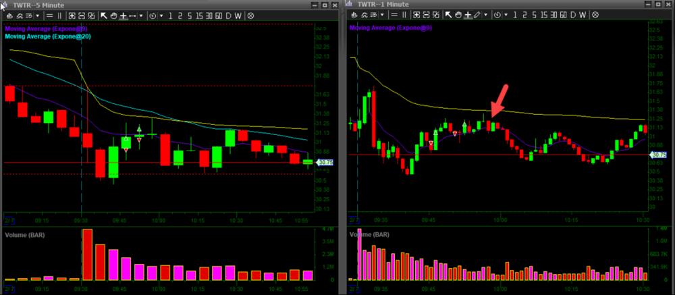Select the pencil drawing tool in 1 Minute chart
This screenshot has width=675, height=295.
click(477, 15)
